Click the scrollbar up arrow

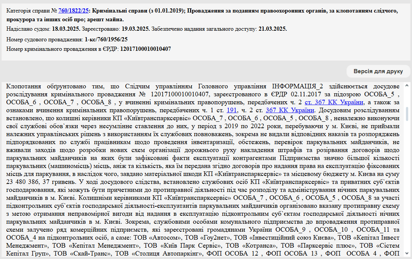click(407, 85)
